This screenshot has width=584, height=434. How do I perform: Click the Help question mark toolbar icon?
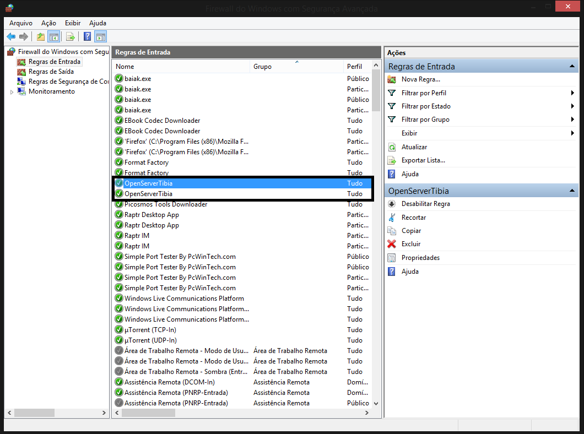click(x=88, y=36)
